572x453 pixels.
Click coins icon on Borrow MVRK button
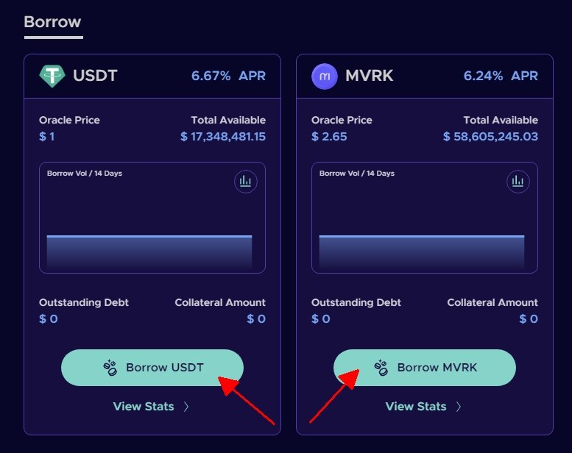[381, 368]
